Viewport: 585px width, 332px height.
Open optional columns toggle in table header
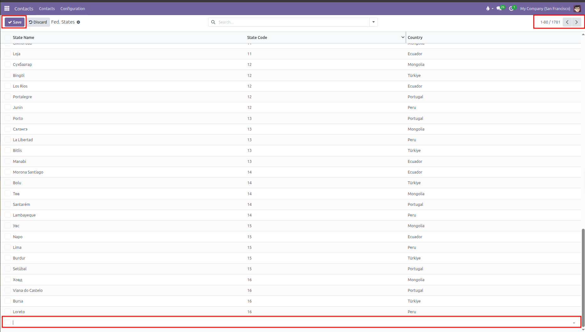(x=403, y=37)
